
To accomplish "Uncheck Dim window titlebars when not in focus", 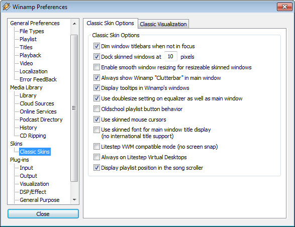I will pyautogui.click(x=96, y=46).
